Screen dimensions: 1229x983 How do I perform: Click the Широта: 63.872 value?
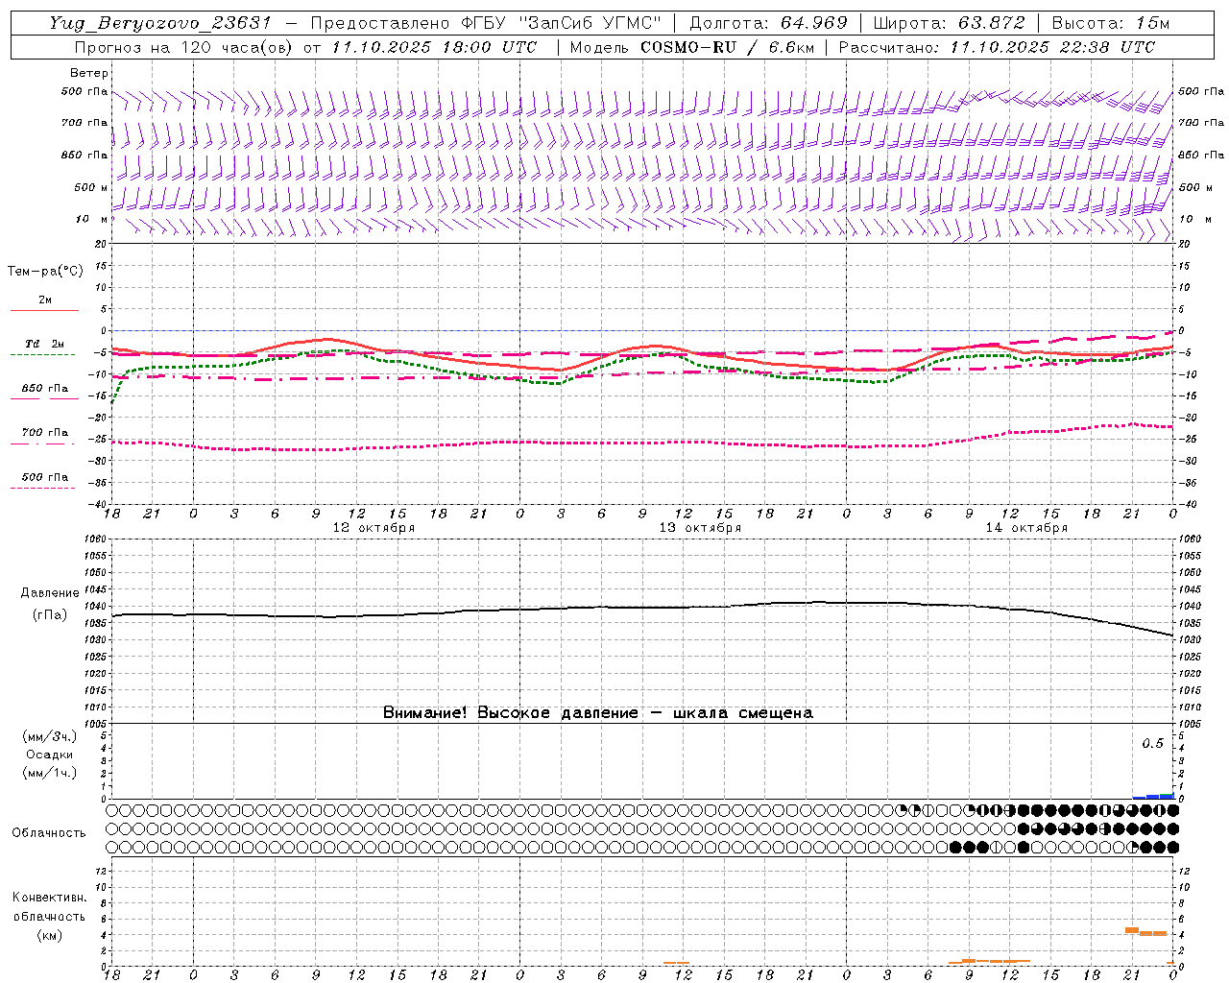[x=949, y=23]
